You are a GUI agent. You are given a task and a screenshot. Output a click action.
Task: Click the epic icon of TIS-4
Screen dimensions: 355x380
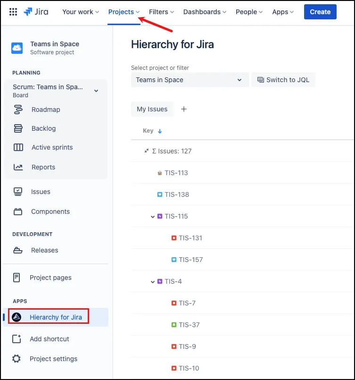tap(160, 281)
